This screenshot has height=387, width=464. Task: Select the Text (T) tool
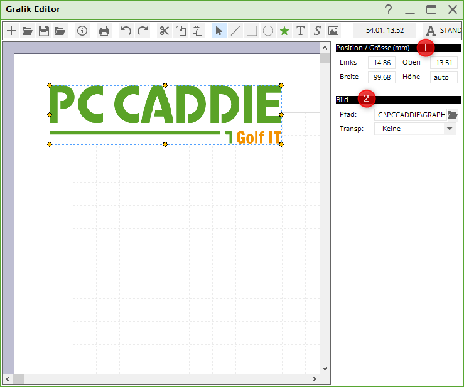[x=301, y=31]
